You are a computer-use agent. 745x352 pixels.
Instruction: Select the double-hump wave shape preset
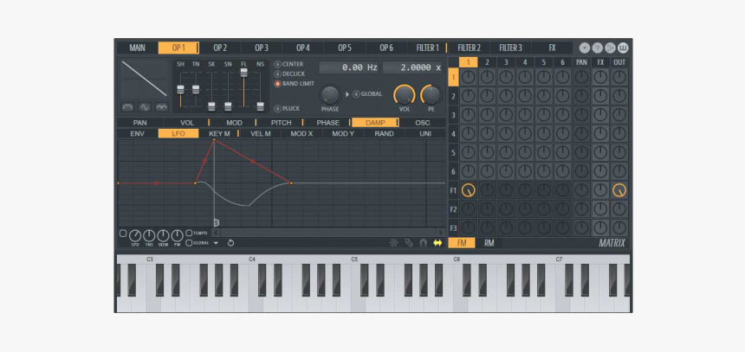pos(161,107)
